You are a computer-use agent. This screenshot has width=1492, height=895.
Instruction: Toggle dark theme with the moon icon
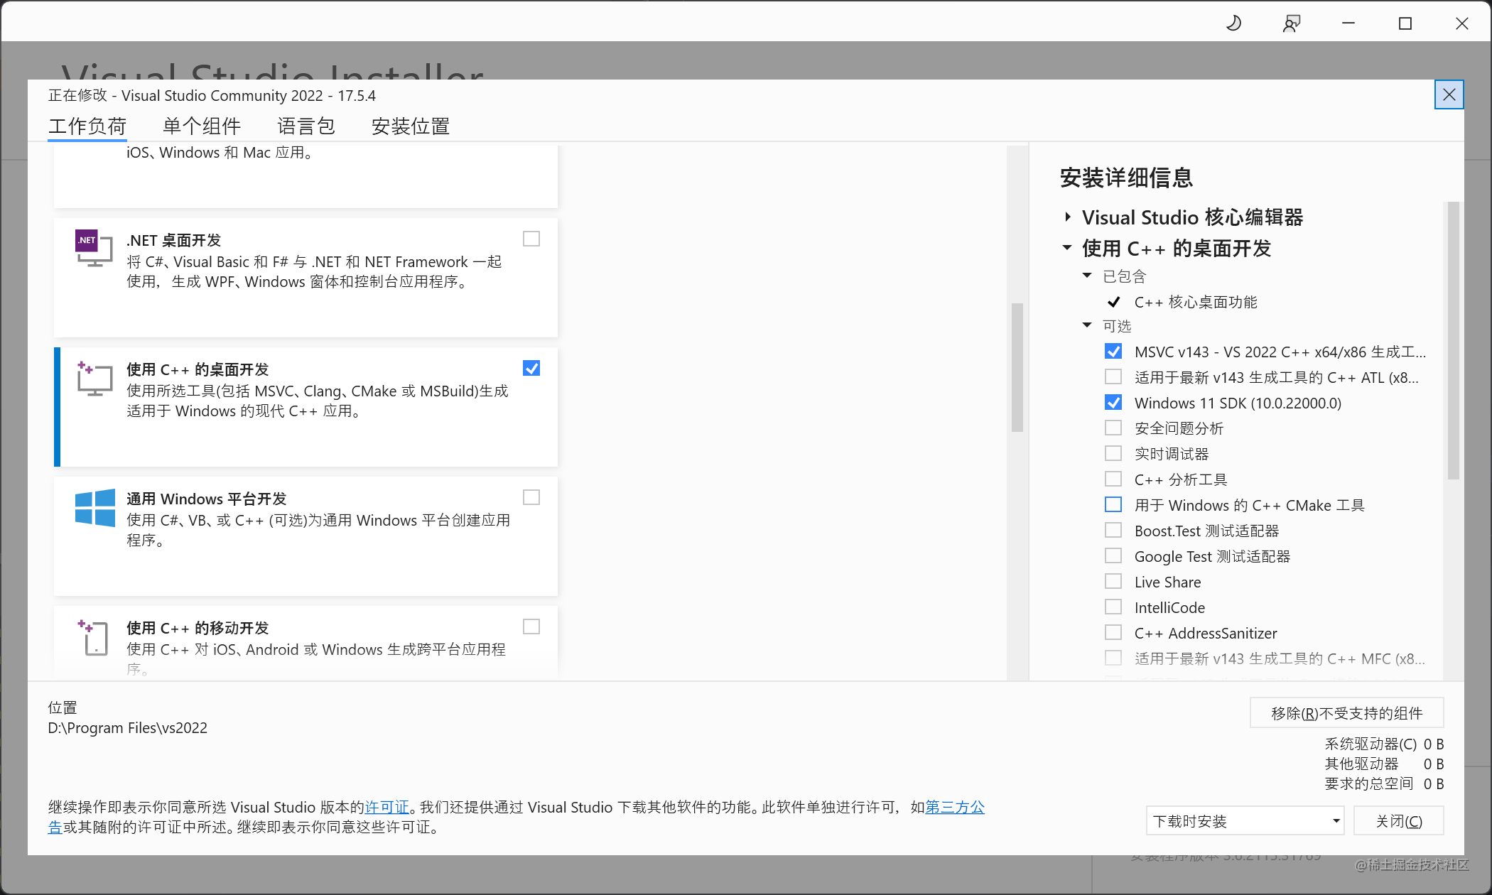pos(1233,23)
